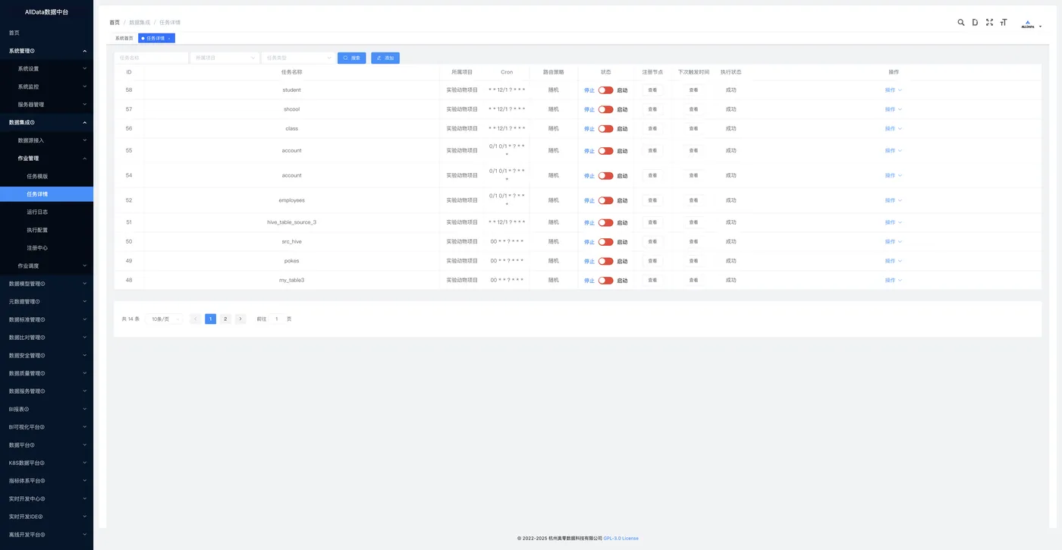Toggle status switch for hive_table_source_3
This screenshot has width=1062, height=550.
pos(605,223)
